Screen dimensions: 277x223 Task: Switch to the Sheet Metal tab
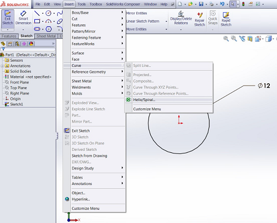(x=46, y=36)
